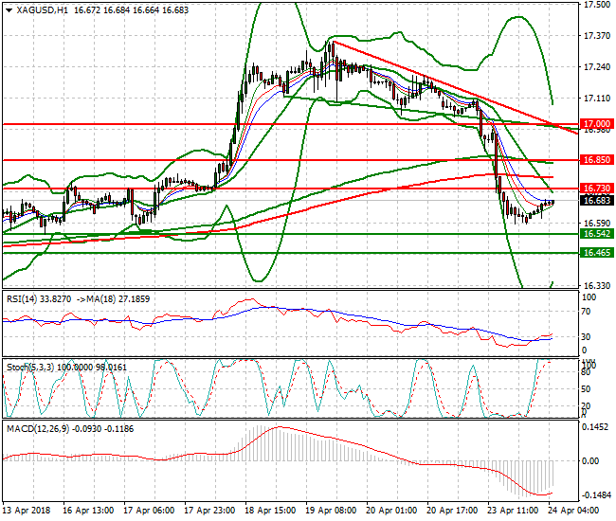Image resolution: width=616 pixels, height=521 pixels.
Task: Click the current price tag 16.683
Action: (597, 201)
